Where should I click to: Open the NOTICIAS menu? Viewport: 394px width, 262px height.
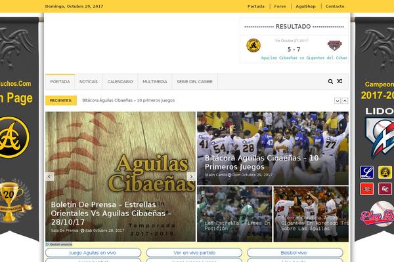coord(89,82)
